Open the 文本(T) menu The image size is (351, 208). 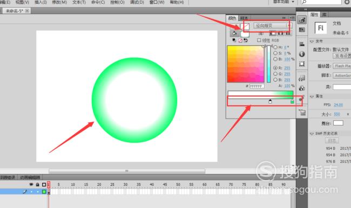(79, 2)
